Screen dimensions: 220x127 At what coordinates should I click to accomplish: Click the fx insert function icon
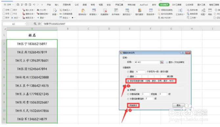click(39, 24)
